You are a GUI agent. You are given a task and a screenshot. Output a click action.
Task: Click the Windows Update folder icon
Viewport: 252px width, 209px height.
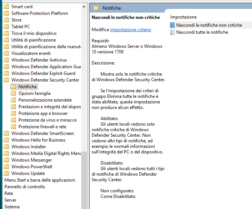coord(6,173)
